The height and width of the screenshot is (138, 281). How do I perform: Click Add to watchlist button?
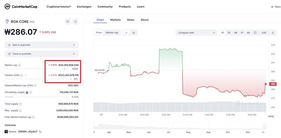tap(41, 45)
